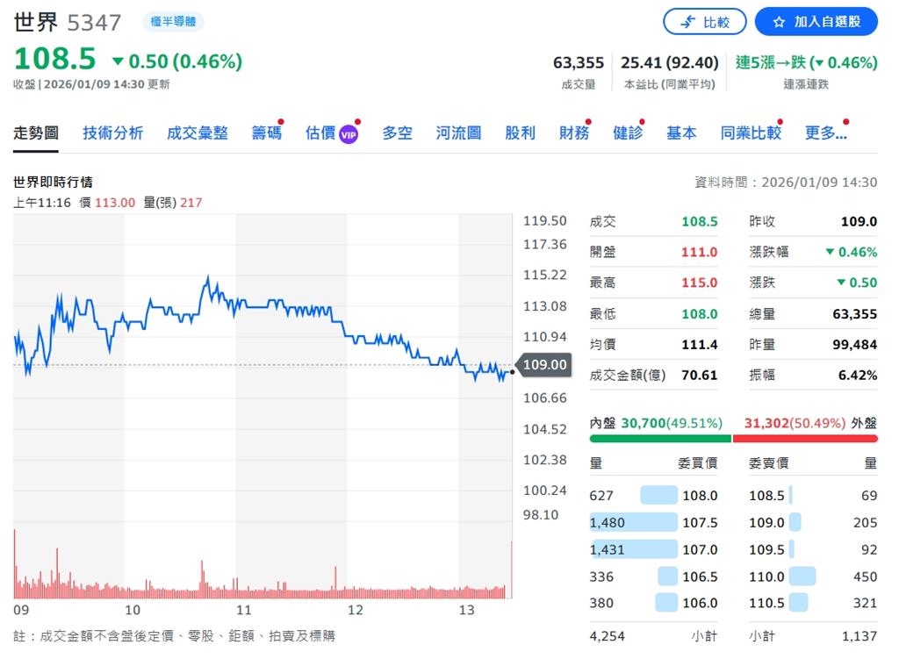
Task: Switch to the 健診 tab
Action: [627, 132]
